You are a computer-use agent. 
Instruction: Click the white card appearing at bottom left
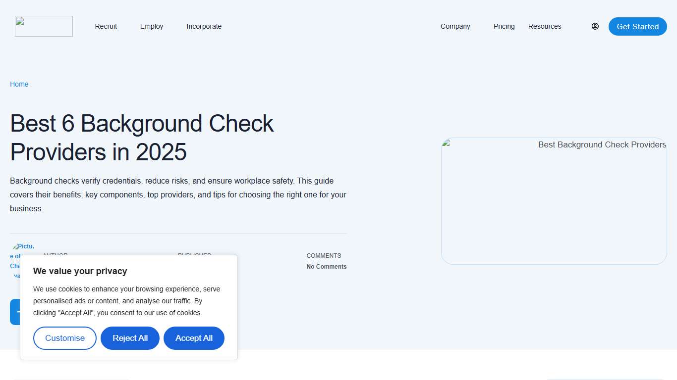click(x=71, y=379)
